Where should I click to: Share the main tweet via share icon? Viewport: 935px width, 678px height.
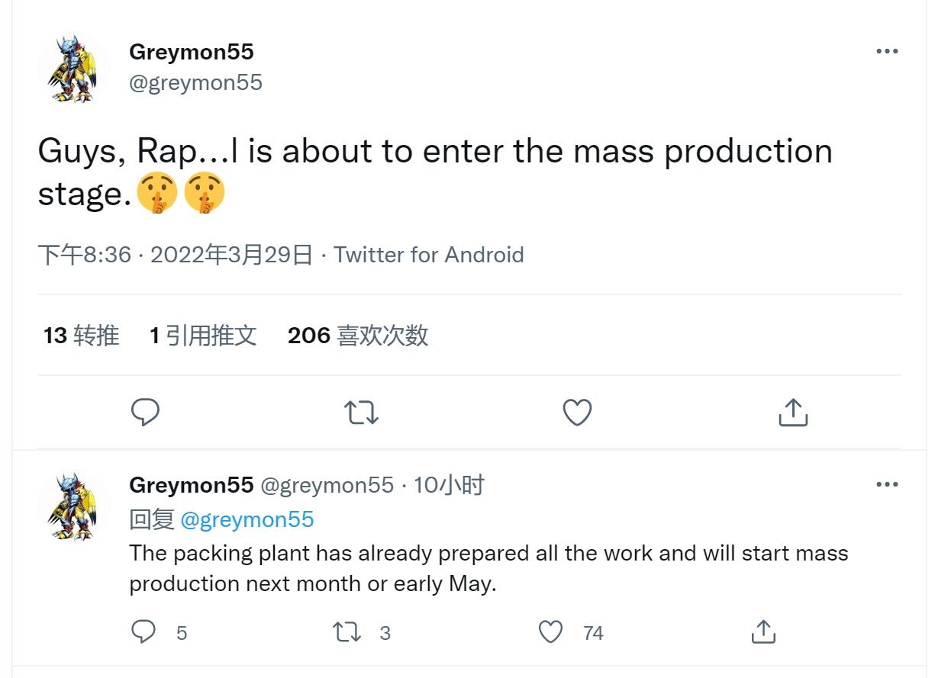pos(793,413)
